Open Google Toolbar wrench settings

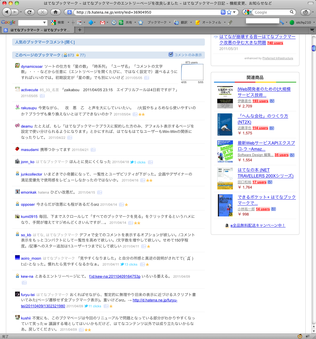pyautogui.click(x=282, y=23)
